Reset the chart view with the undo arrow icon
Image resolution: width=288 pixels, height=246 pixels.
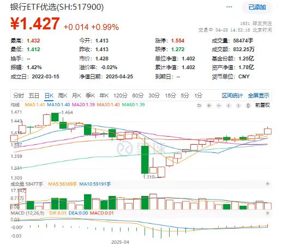(x=199, y=106)
